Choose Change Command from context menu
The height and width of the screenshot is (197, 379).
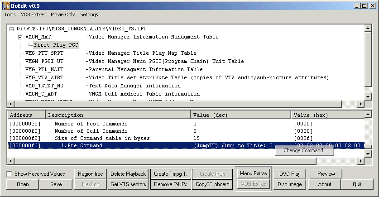tap(303, 150)
